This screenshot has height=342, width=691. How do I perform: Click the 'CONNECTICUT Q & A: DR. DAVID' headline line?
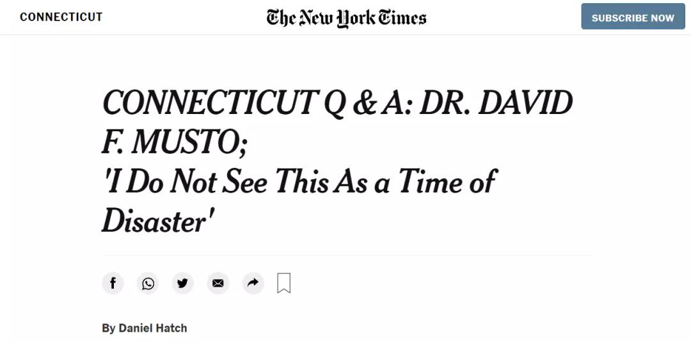[x=337, y=103]
